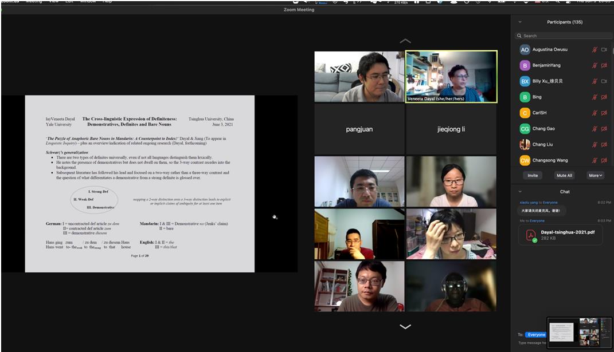The height and width of the screenshot is (352, 614).
Task: Click Billy Xu's muted microphone icon
Action: pos(595,81)
